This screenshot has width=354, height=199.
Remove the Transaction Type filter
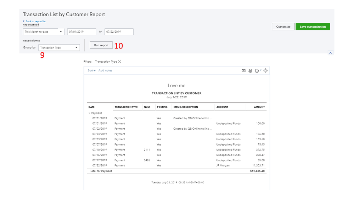[x=120, y=62]
